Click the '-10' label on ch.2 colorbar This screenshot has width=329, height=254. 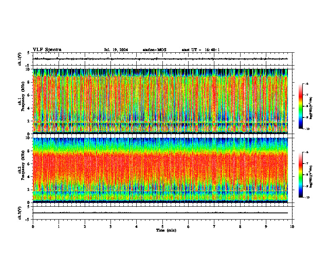pos(307,197)
